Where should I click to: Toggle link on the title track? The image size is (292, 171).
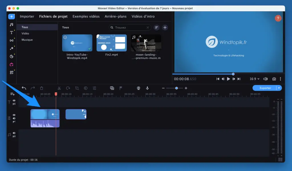(14, 104)
